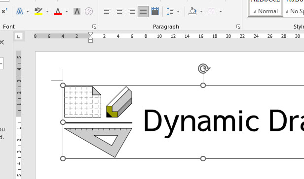Open line and paragraph spacing
The image size is (304, 179).
[170, 11]
